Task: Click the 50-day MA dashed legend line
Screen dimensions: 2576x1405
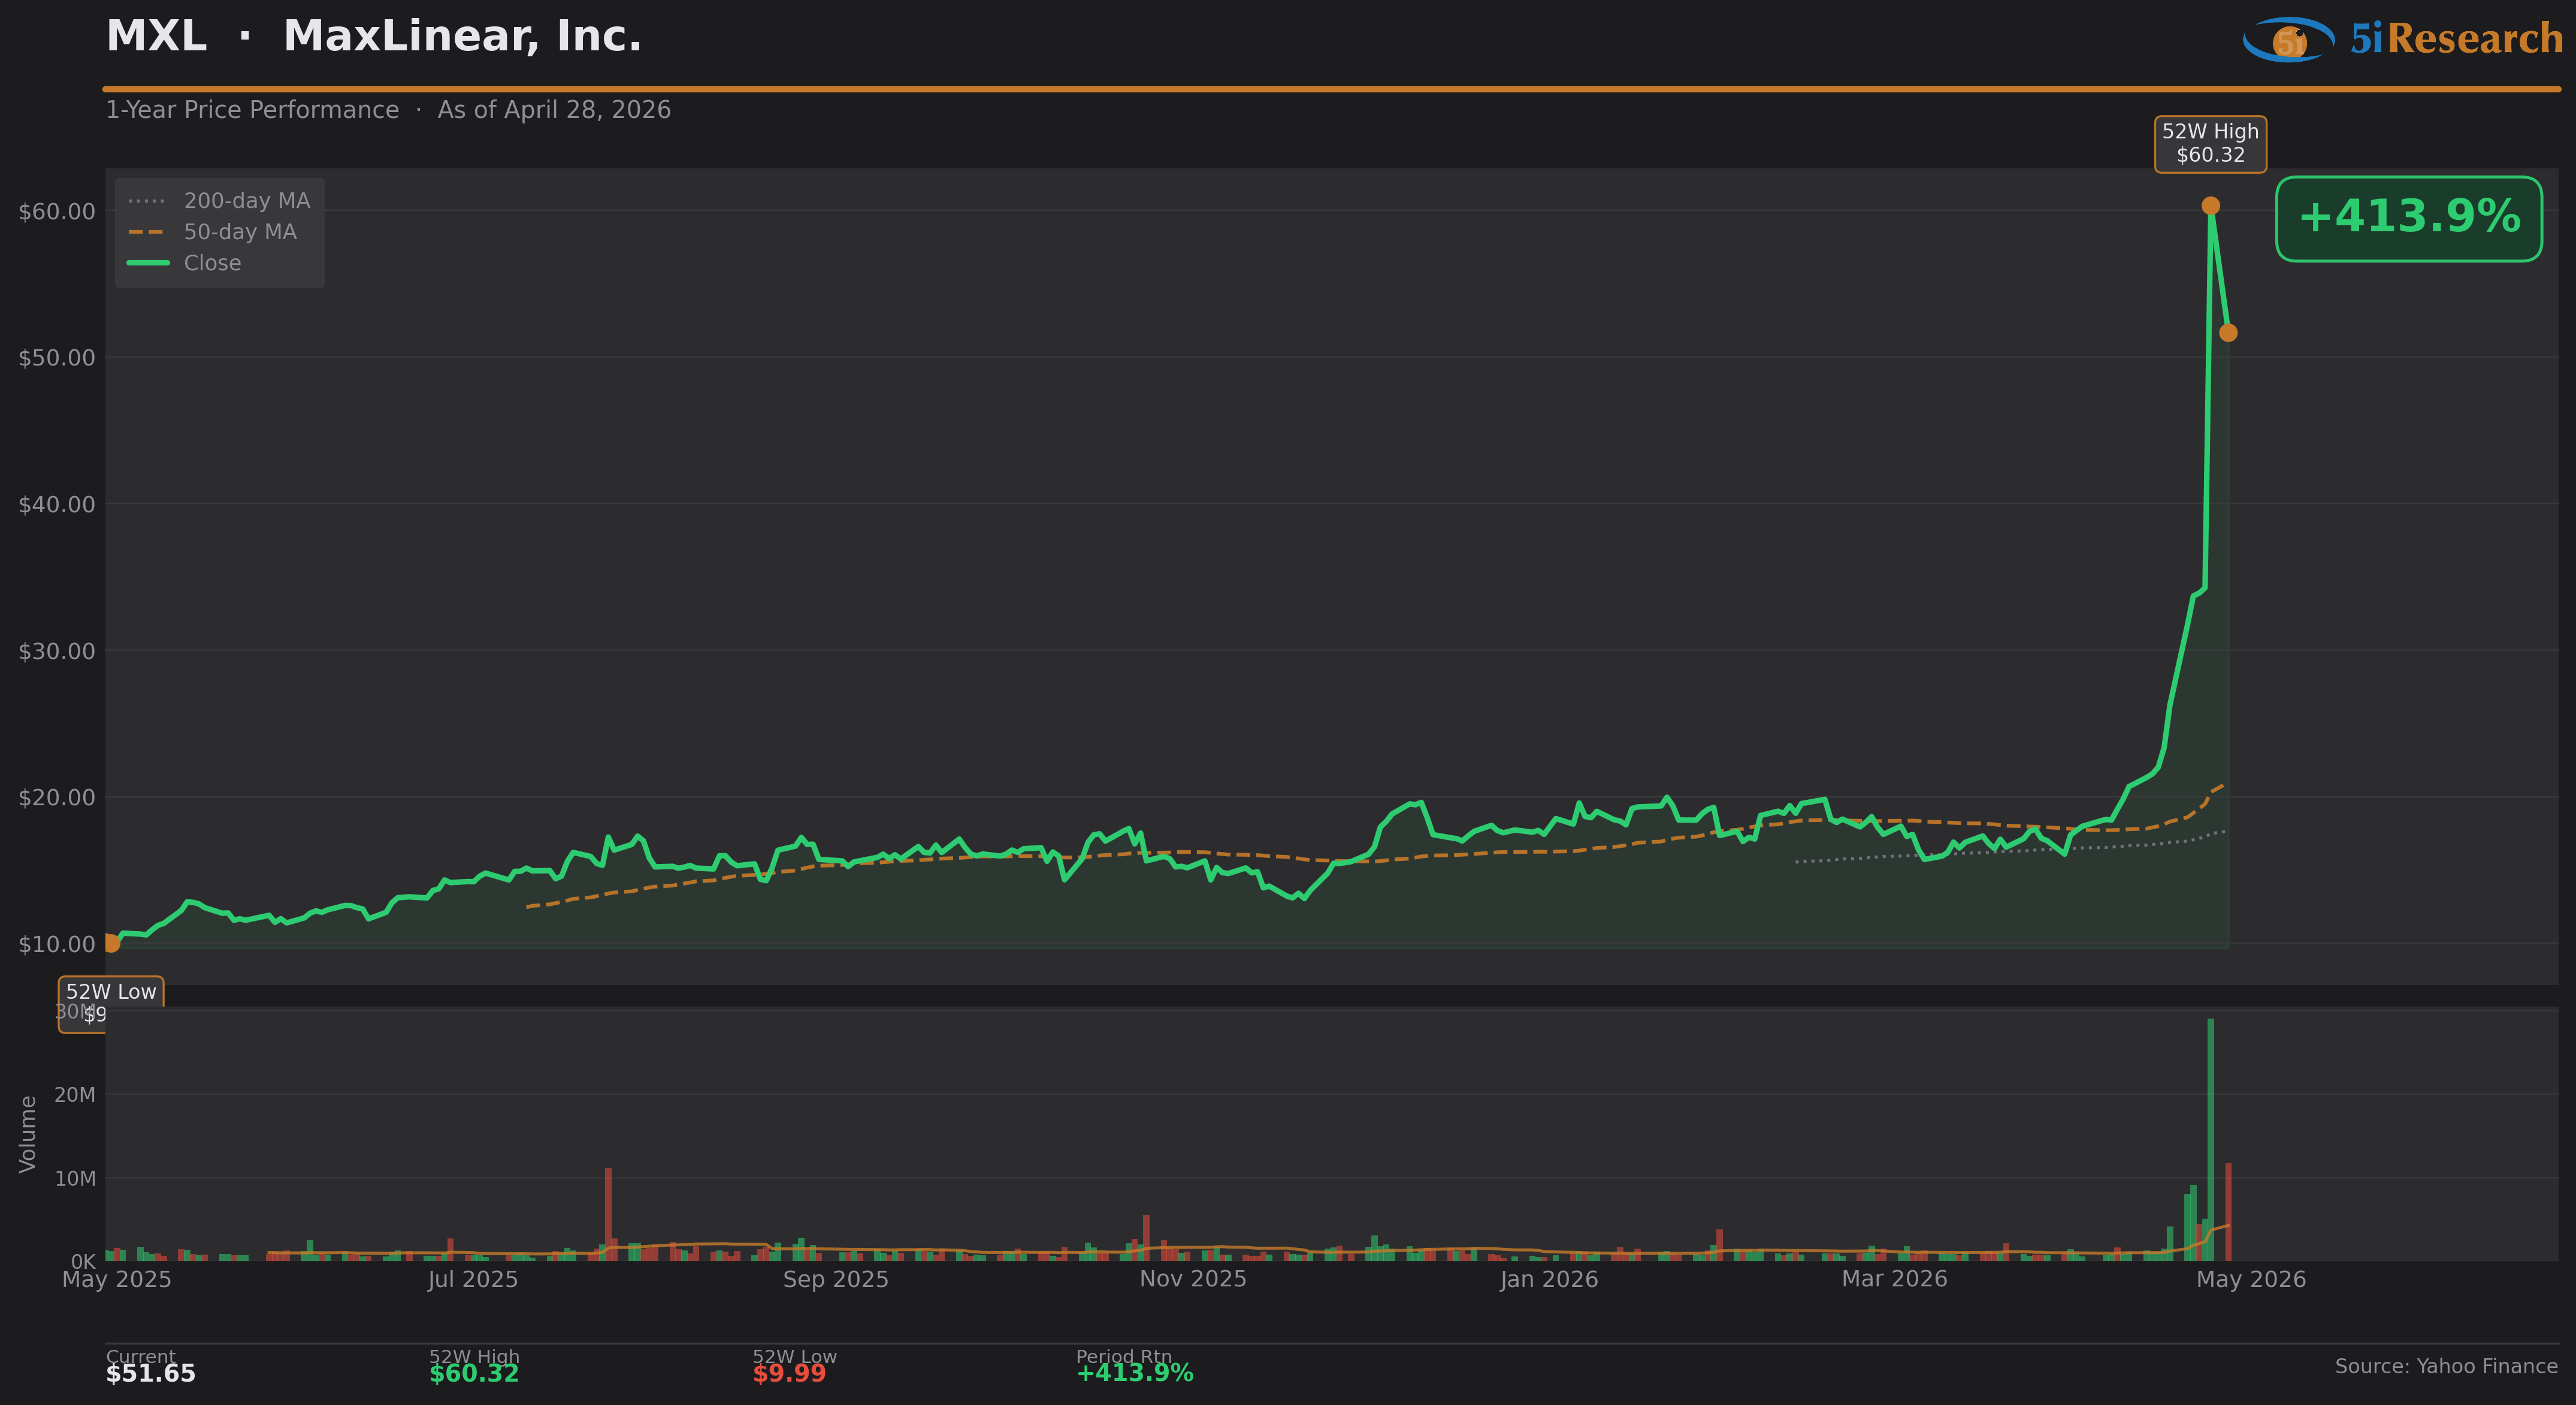Action: 146,232
